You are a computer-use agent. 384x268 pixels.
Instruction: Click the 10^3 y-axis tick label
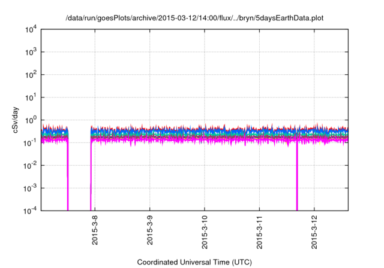[31, 52]
